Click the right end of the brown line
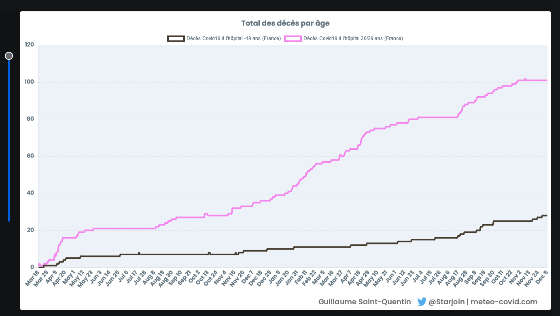 pos(546,215)
